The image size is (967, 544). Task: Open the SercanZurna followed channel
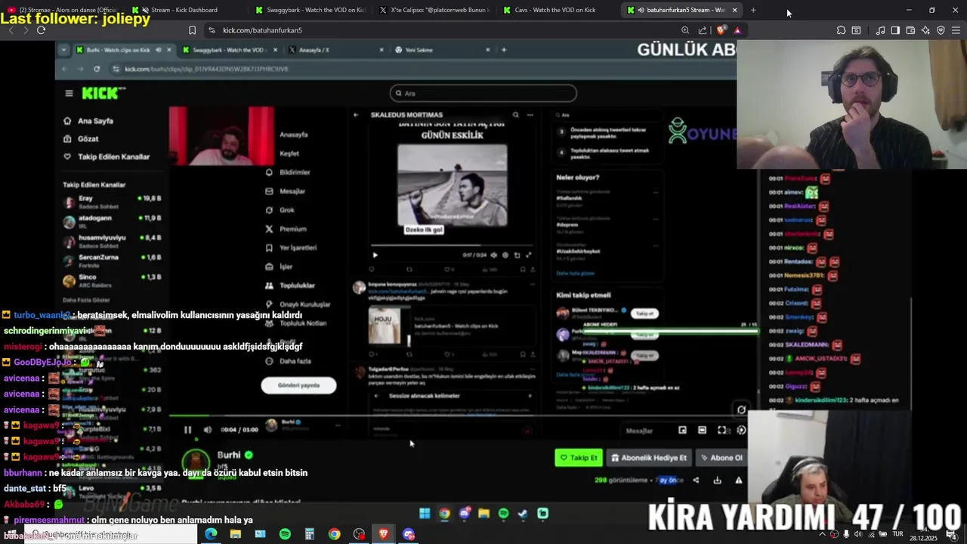[x=112, y=260]
